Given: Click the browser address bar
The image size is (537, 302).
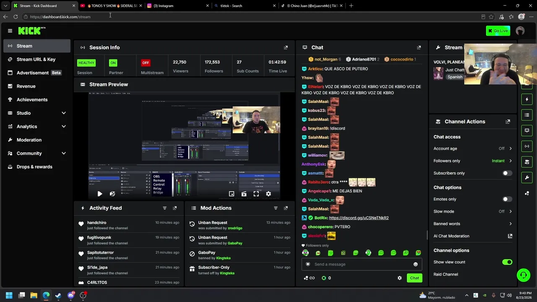Looking at the screenshot, I should tap(252, 17).
